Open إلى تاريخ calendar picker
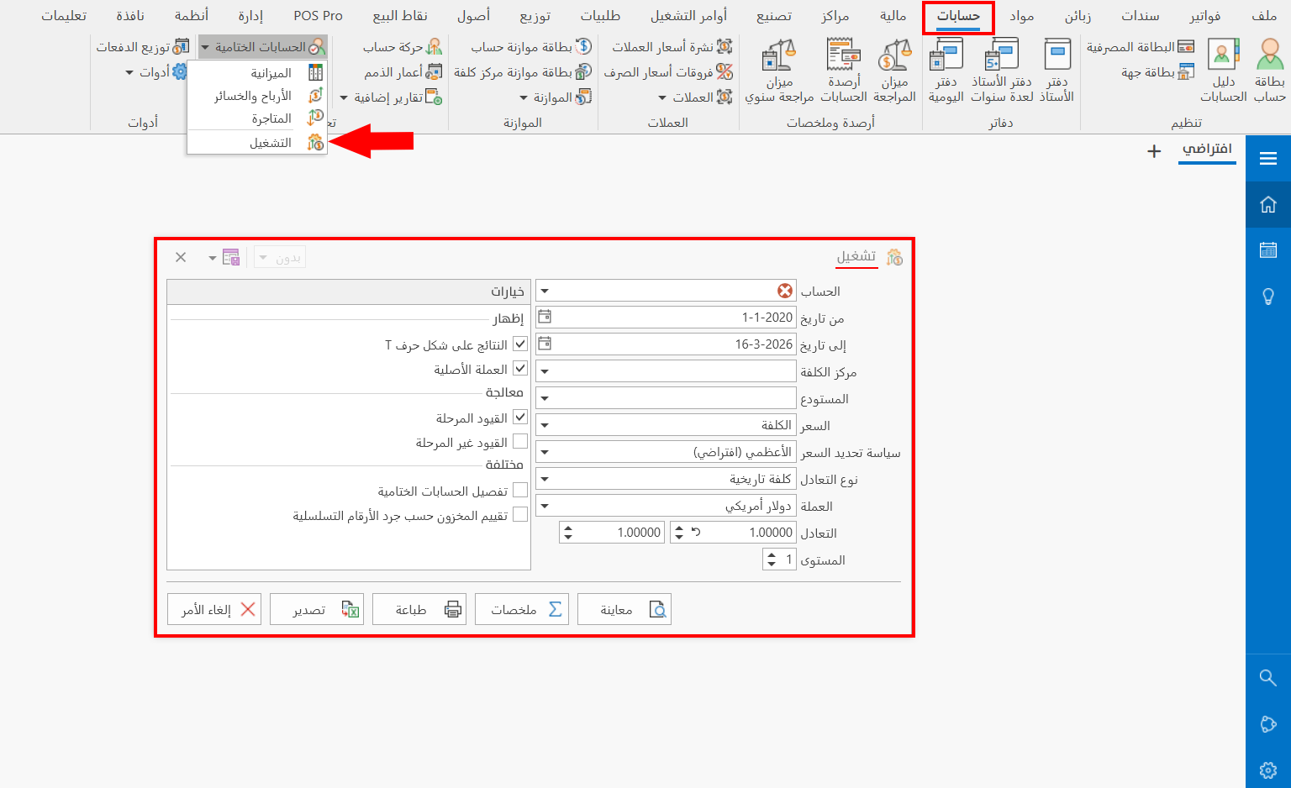1291x788 pixels. point(545,344)
